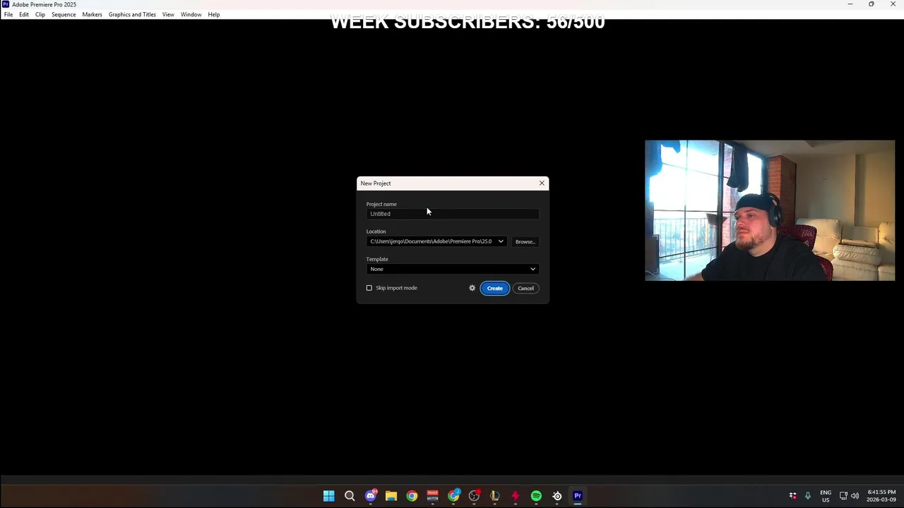Click the Project name input field
This screenshot has width=904, height=508.
tap(453, 214)
